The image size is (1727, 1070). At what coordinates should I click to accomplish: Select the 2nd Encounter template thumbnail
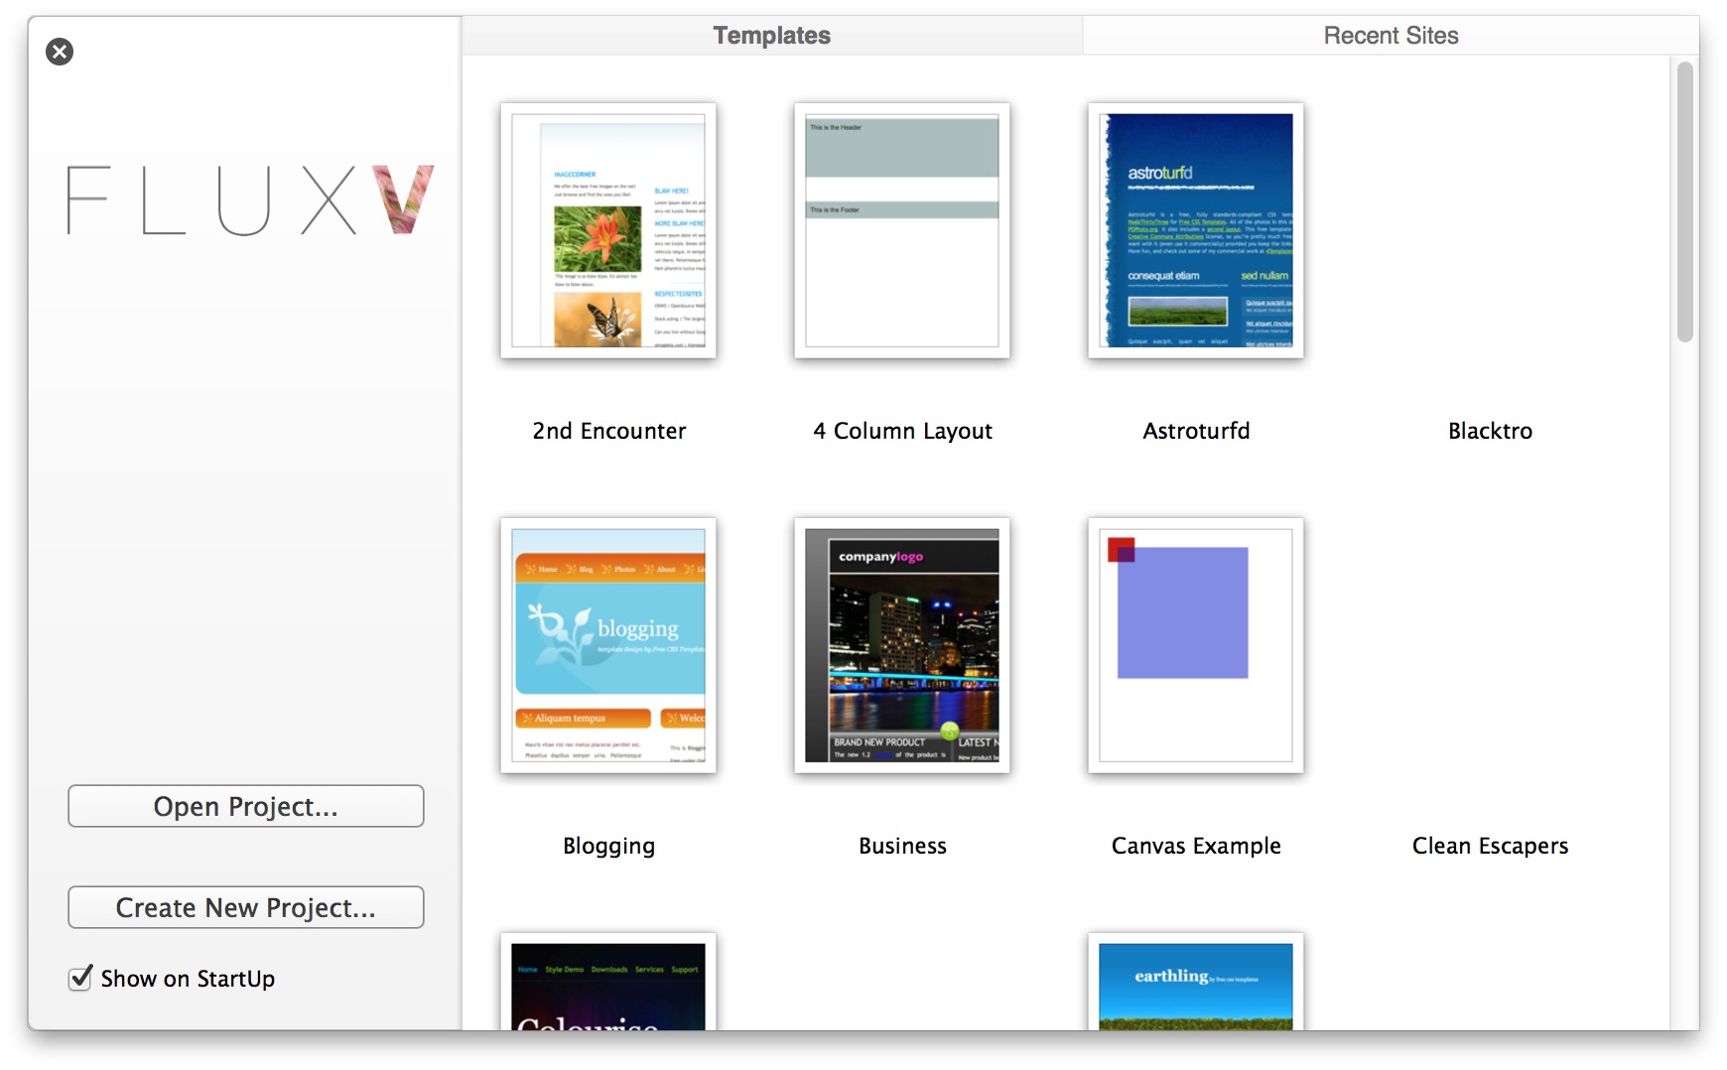point(607,230)
